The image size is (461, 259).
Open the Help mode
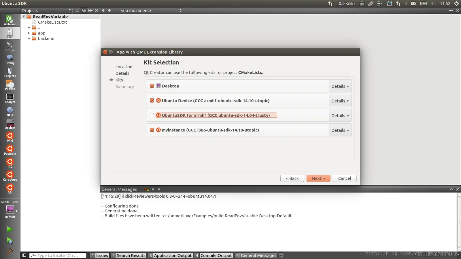tap(10, 111)
